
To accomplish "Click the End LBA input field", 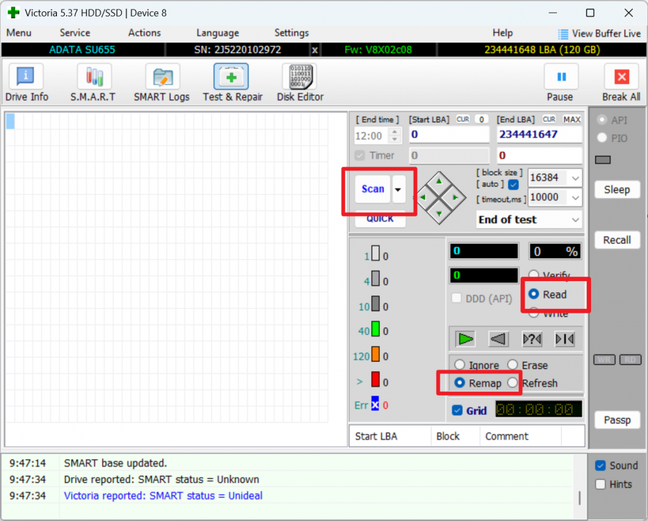I will coord(539,135).
